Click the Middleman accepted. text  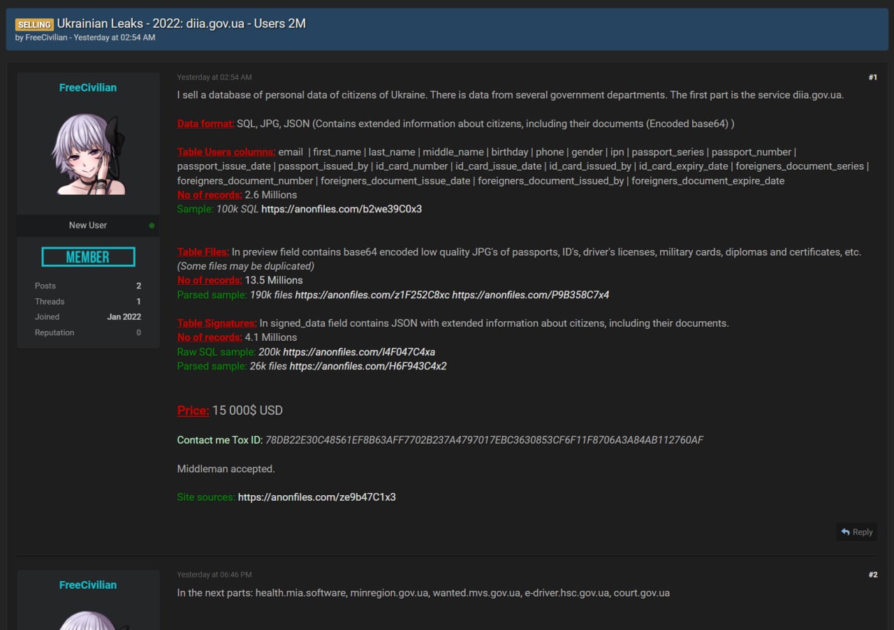[x=226, y=469]
